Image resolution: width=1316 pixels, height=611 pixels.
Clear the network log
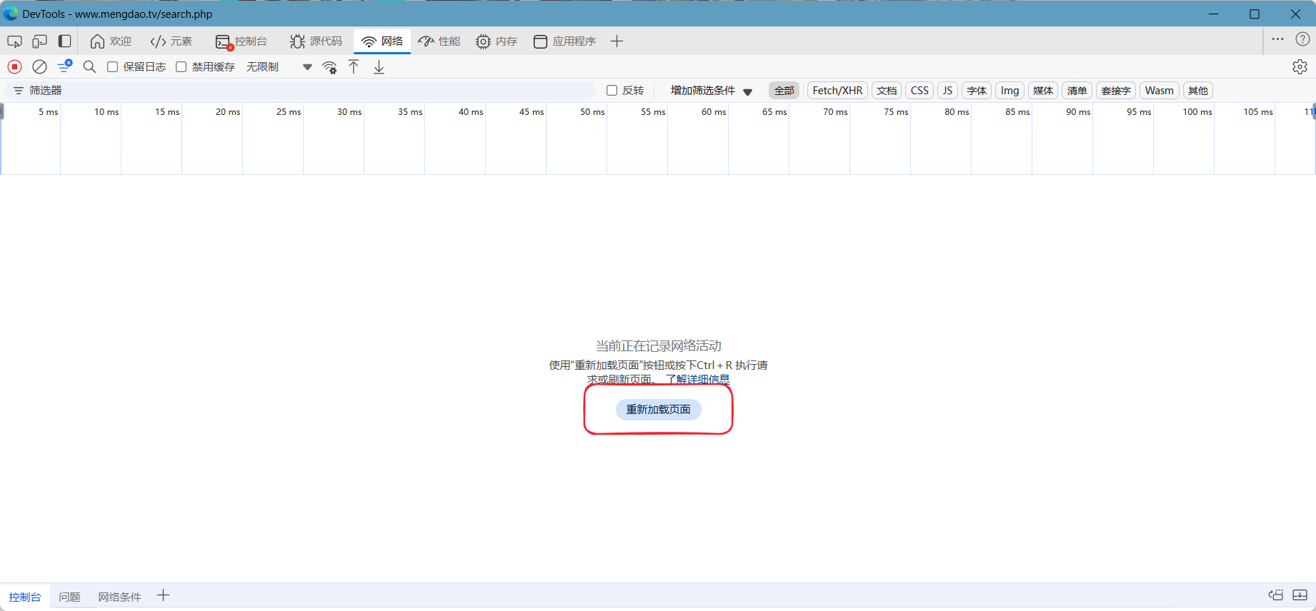click(x=40, y=66)
